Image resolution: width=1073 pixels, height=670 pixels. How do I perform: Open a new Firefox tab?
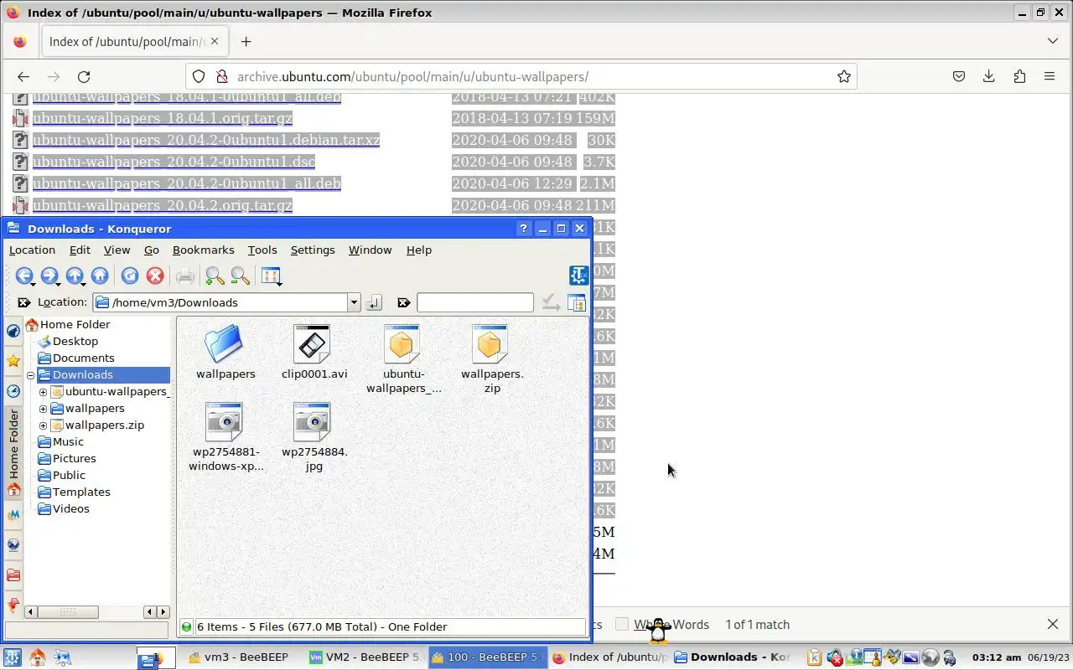tap(246, 41)
